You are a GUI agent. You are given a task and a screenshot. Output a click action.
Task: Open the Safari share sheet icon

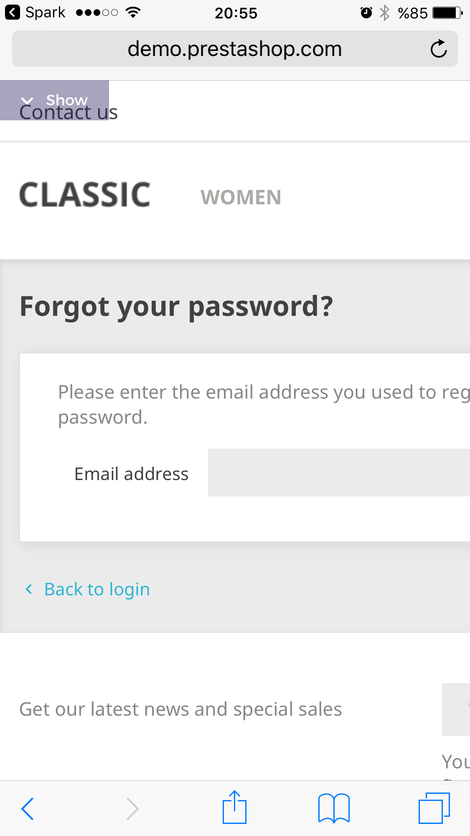click(234, 808)
